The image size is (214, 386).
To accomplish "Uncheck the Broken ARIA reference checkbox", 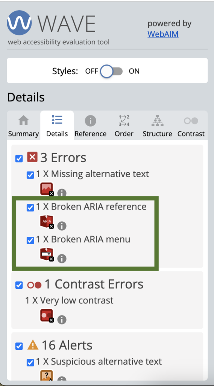I will tap(30, 208).
